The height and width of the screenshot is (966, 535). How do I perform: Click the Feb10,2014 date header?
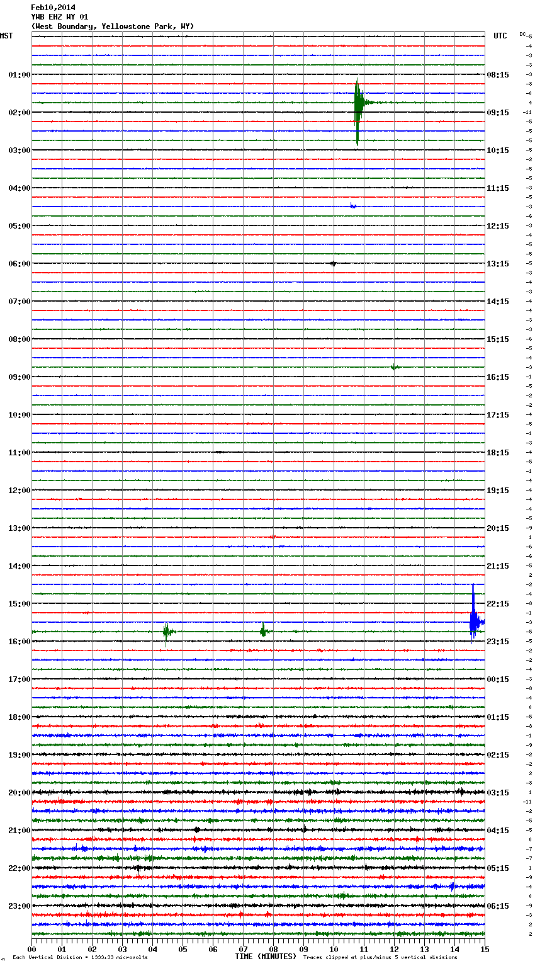click(53, 8)
